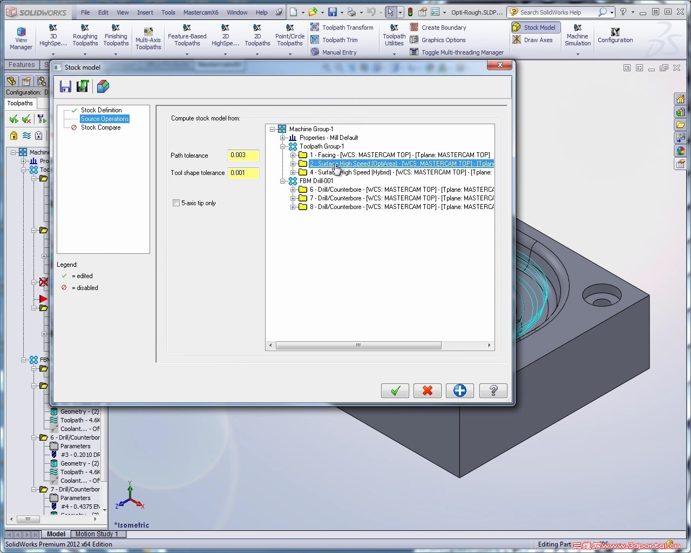Viewport: 691px width, 553px height.
Task: Expand operation 8 - Drill/Counterbore in dialog
Action: coord(293,207)
